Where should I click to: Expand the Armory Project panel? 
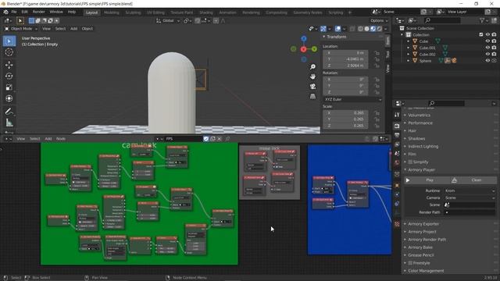tap(422, 232)
